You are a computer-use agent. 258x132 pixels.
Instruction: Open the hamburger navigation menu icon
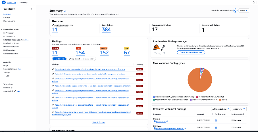(x=4, y=2)
